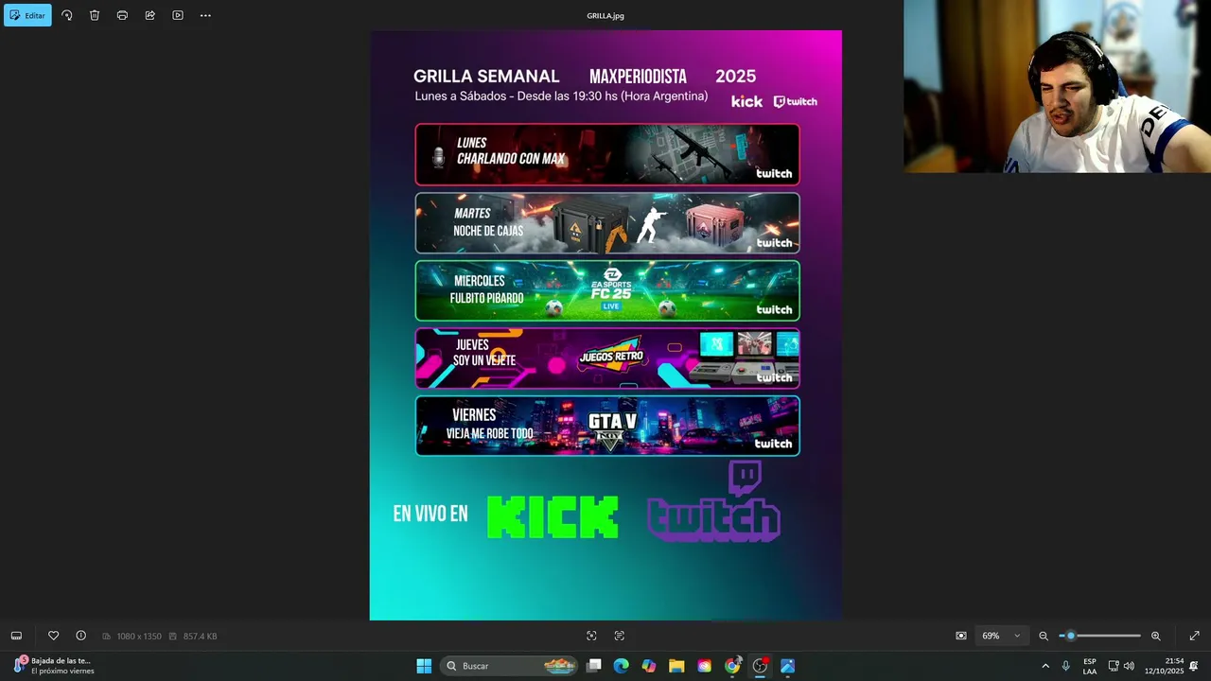Print the image using the printer icon
Screen dimensions: 1211x681
click(x=122, y=15)
